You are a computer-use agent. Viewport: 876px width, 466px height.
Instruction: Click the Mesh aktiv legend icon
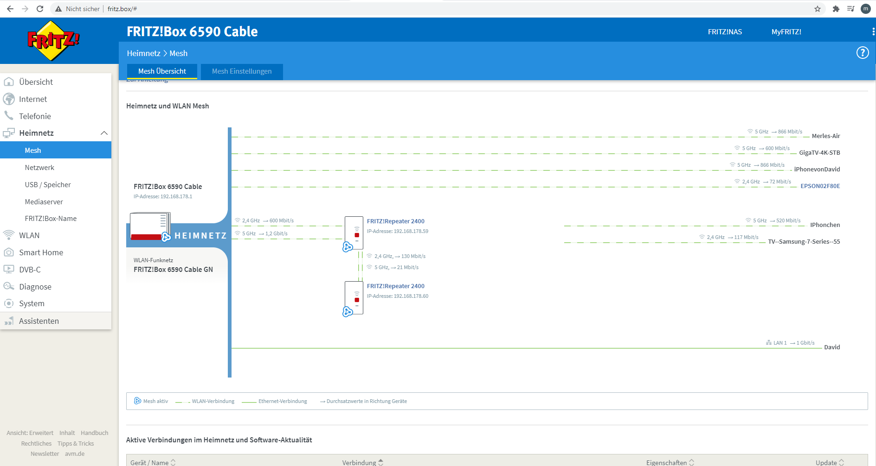point(137,401)
